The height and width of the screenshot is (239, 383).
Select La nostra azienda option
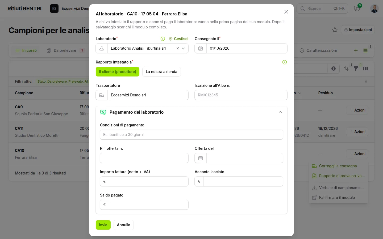click(161, 72)
